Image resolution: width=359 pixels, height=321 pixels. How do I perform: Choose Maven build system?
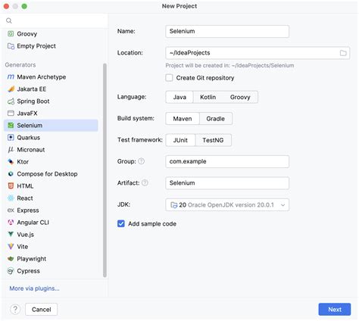(x=183, y=119)
